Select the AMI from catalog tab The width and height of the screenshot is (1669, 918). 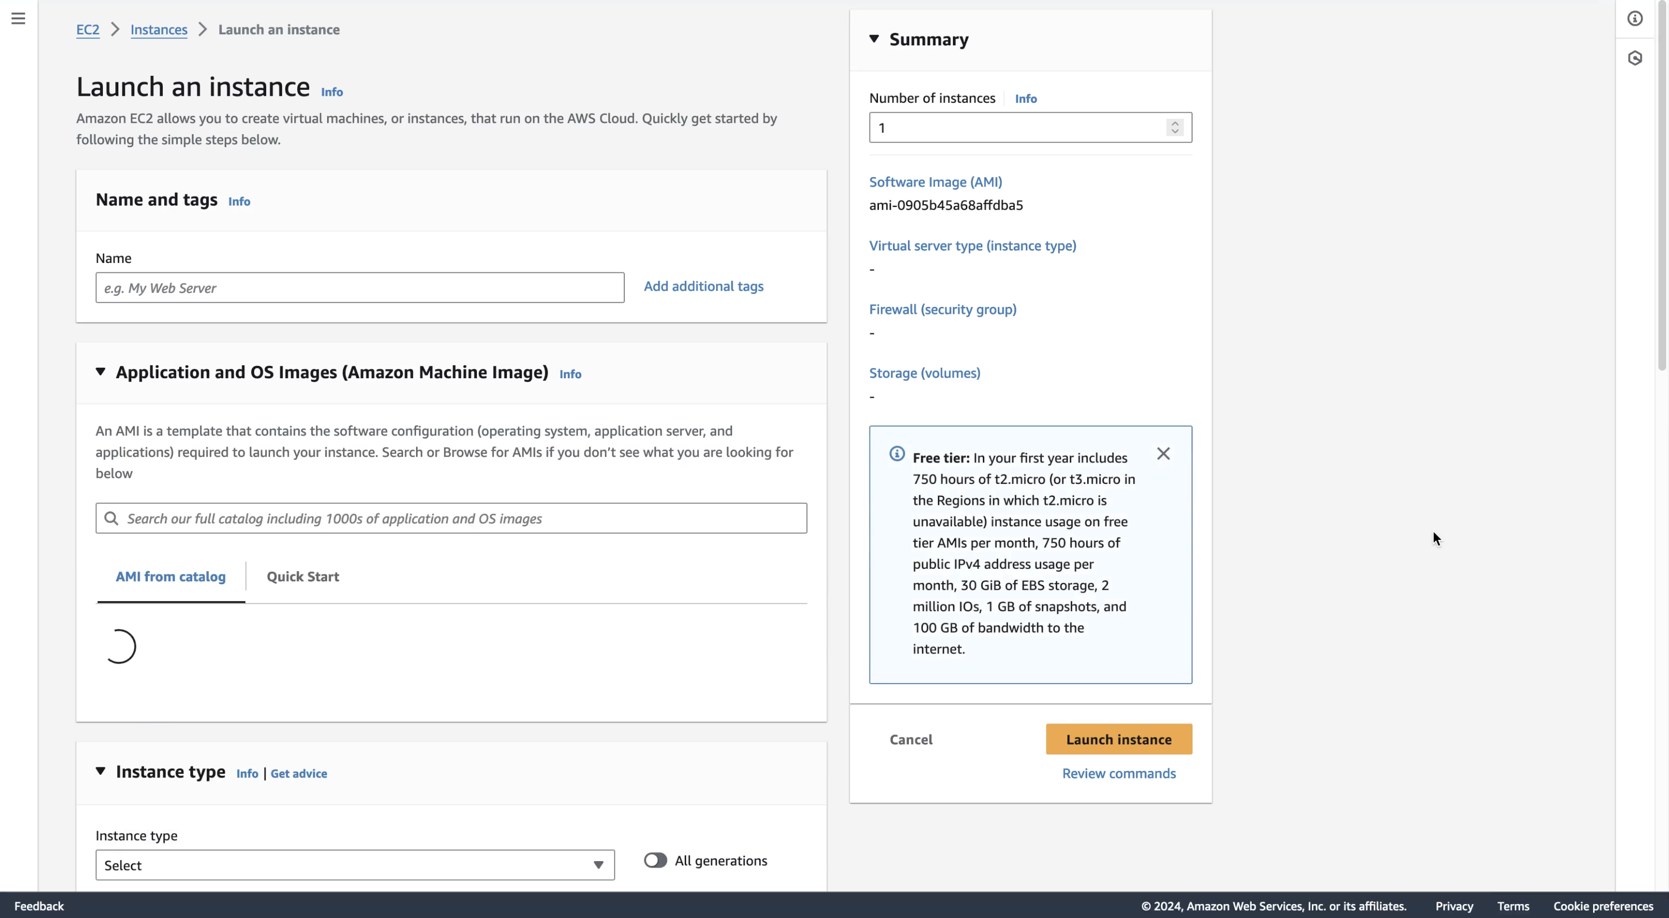pos(170,577)
